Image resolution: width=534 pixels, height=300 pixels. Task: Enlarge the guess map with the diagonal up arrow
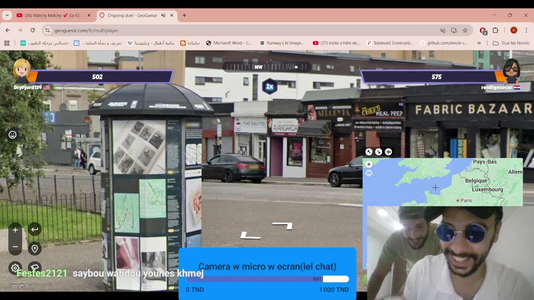[369, 152]
